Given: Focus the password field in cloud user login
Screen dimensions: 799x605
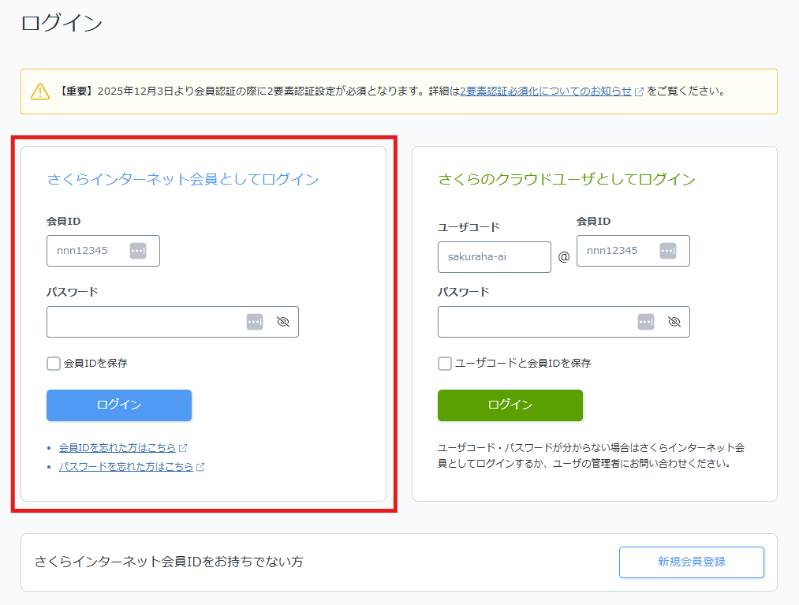Looking at the screenshot, I should 564,322.
